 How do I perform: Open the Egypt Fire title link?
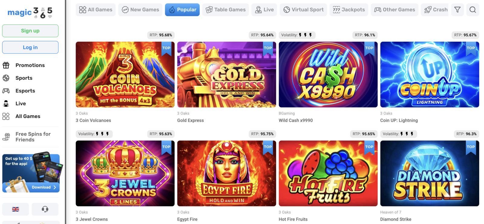pos(187,219)
